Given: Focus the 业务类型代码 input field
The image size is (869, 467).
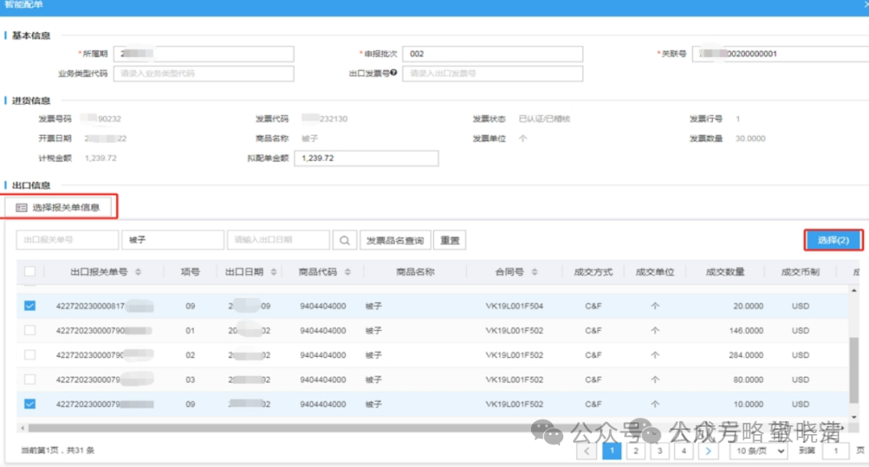Looking at the screenshot, I should coord(204,73).
